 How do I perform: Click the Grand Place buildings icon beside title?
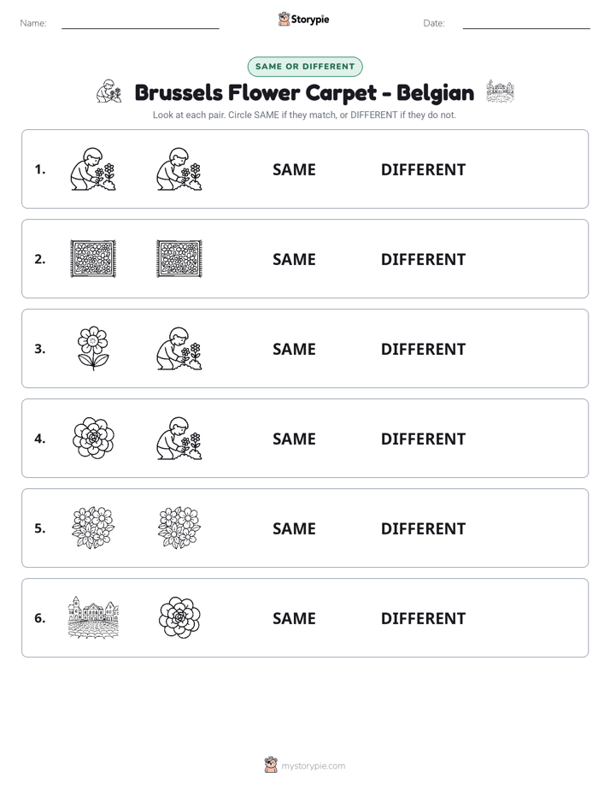click(501, 91)
